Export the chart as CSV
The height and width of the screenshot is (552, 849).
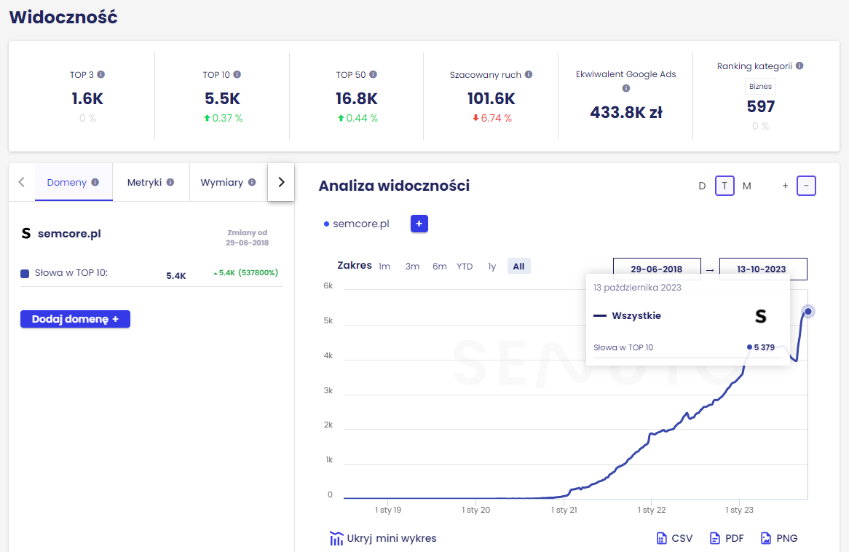coord(675,538)
